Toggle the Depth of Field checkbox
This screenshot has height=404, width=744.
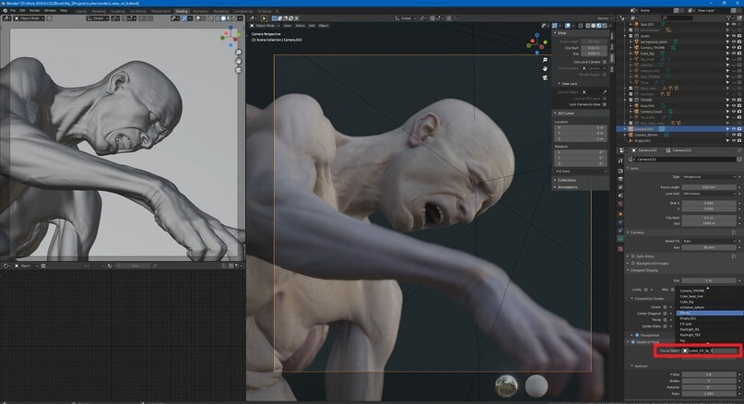(634, 341)
